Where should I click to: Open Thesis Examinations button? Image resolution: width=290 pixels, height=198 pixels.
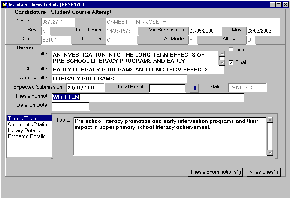[x=215, y=172]
